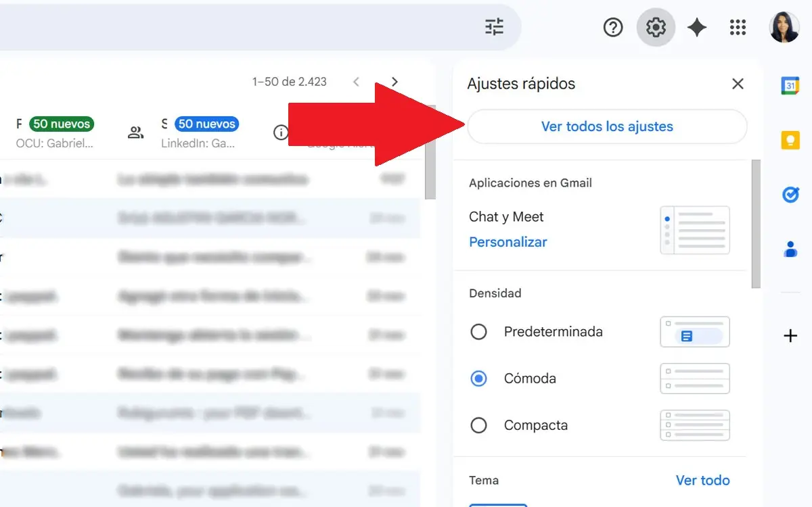The width and height of the screenshot is (812, 507).
Task: Go to previous page of emails
Action: click(357, 82)
